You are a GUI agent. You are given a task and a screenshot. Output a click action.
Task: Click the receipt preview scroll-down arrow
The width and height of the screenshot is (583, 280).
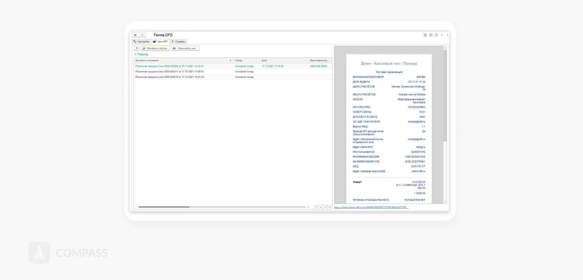[445, 202]
